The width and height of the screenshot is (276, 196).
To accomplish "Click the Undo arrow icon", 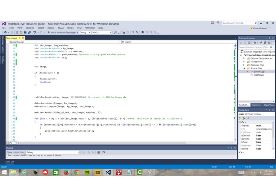I will (35, 33).
